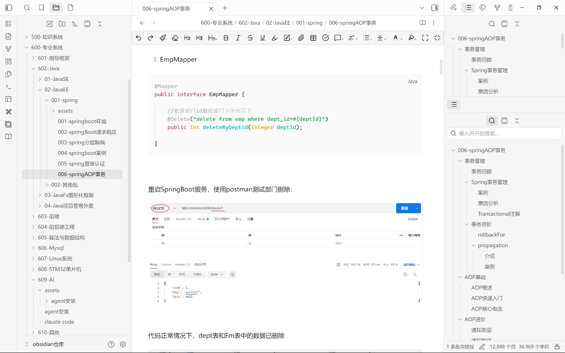Create a new folder in file explorer
Screen dimensions: 565x353
[x=62, y=24]
